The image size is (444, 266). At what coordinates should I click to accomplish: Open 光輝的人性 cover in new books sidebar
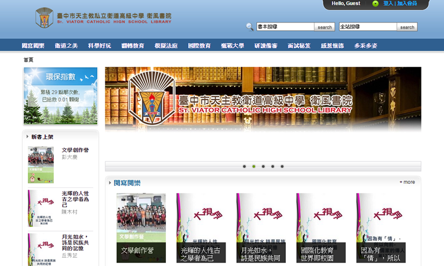(41, 208)
